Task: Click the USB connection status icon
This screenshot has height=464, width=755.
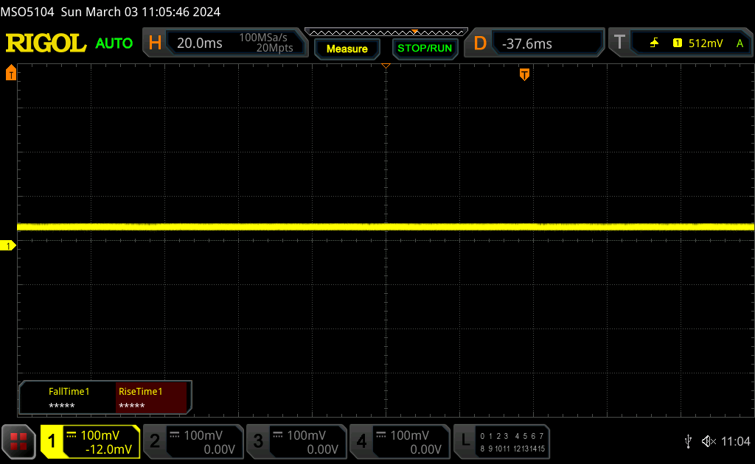Action: 688,441
